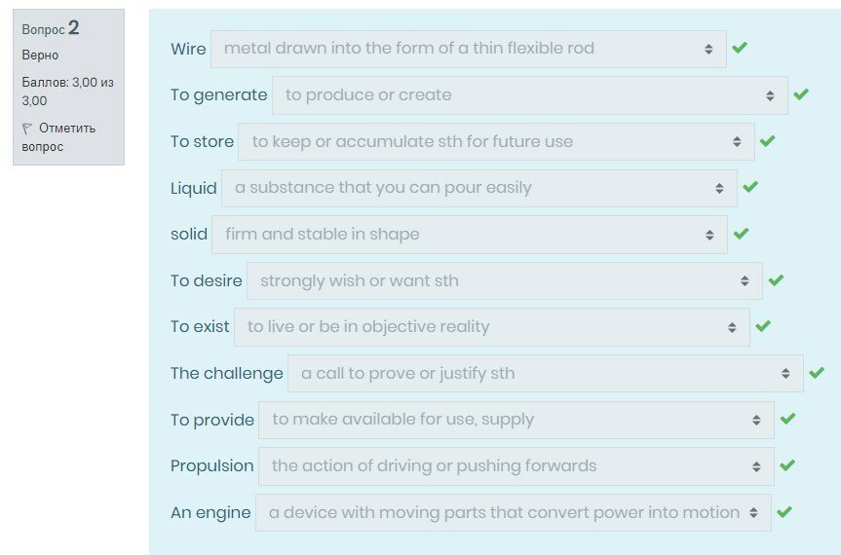Viewport: 841px width, 555px height.
Task: Open the Wire definition dropdown
Action: (x=468, y=49)
